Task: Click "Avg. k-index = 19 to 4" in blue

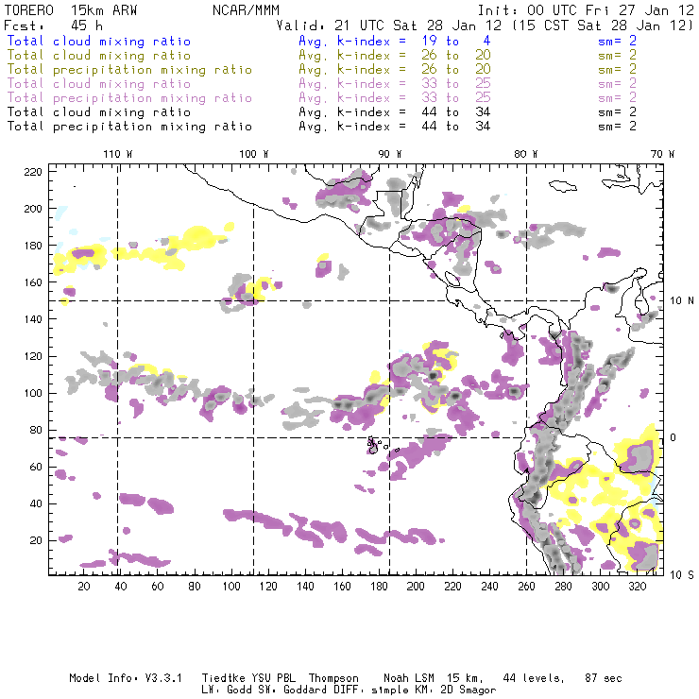Action: tap(395, 41)
